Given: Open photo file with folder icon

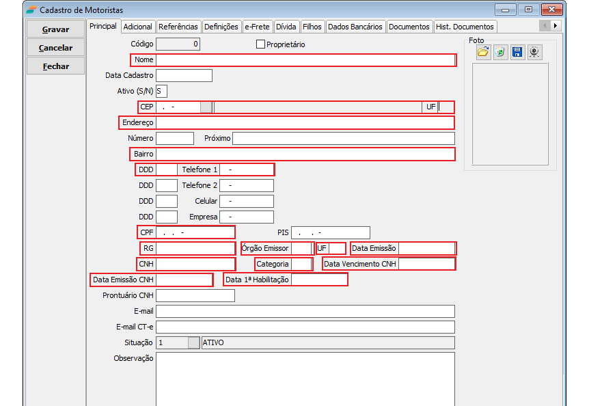Looking at the screenshot, I should [x=483, y=52].
